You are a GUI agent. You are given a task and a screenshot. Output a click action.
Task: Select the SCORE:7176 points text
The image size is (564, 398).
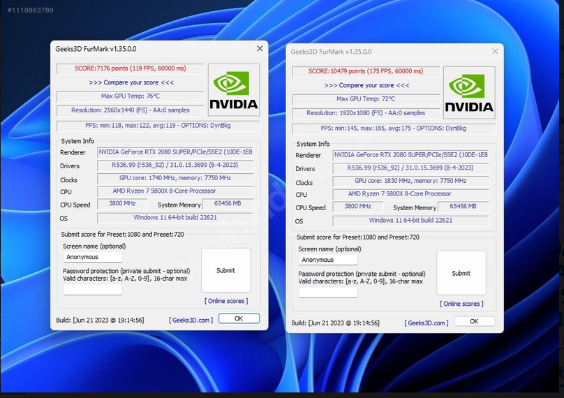click(131, 68)
